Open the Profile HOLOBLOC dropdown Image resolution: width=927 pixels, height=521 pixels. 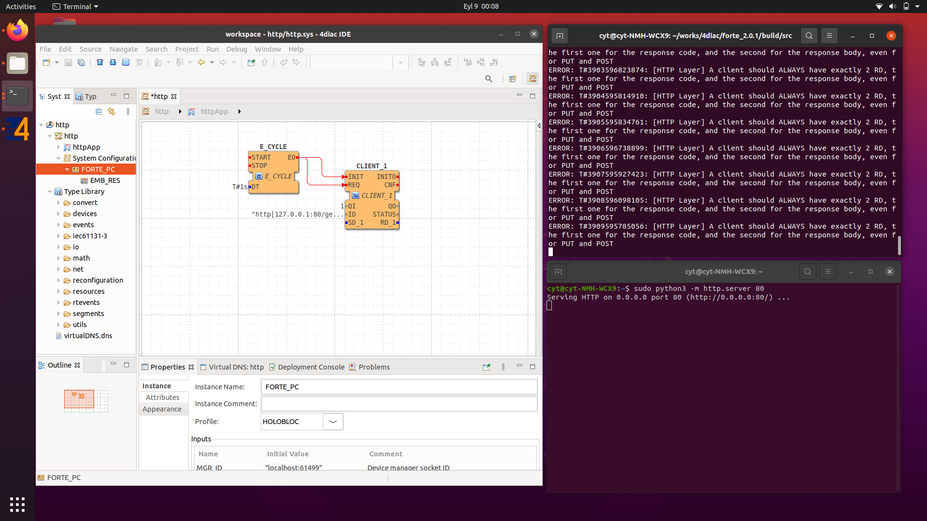(x=333, y=422)
